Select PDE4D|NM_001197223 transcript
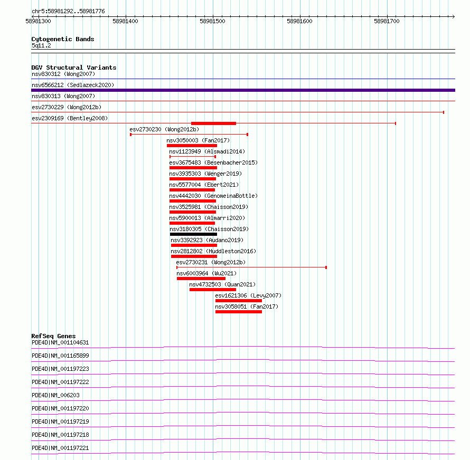 (x=60, y=369)
